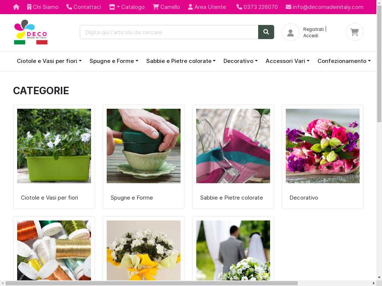Expand the Catalogo dropdown in top bar
382x286 pixels.
click(127, 7)
